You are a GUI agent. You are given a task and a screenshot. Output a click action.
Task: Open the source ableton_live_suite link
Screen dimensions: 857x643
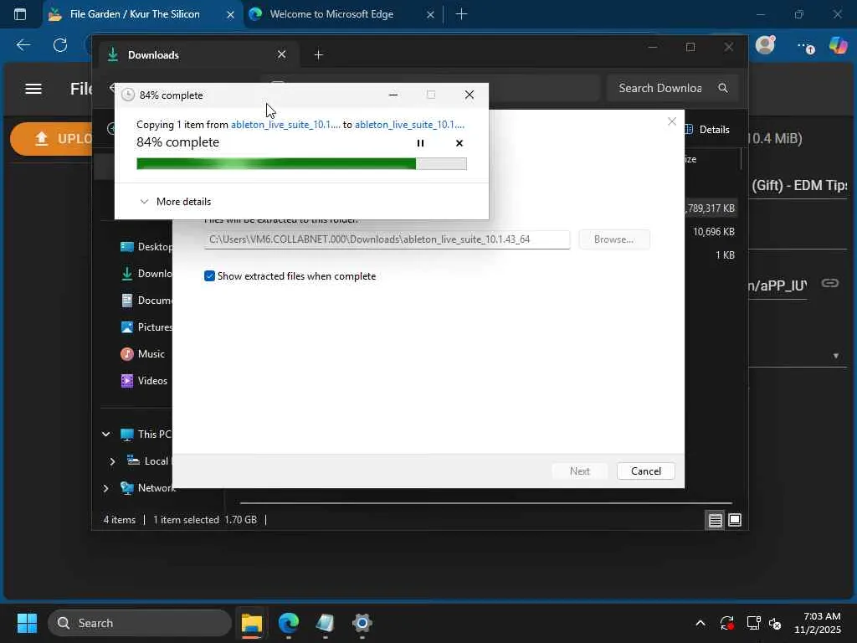point(285,125)
